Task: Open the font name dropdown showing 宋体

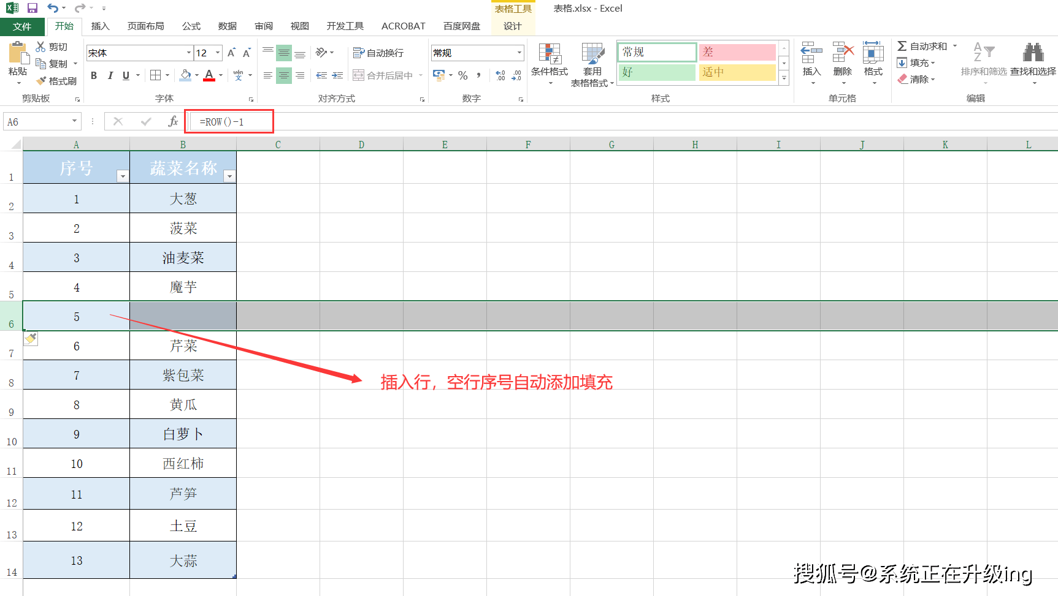Action: 189,53
